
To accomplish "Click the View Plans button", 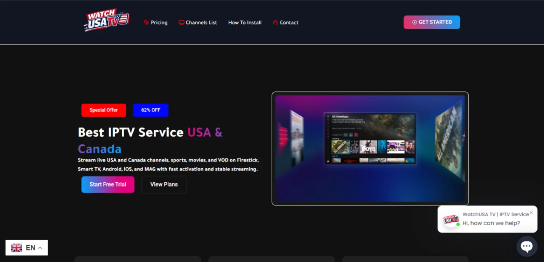I will pos(164,184).
